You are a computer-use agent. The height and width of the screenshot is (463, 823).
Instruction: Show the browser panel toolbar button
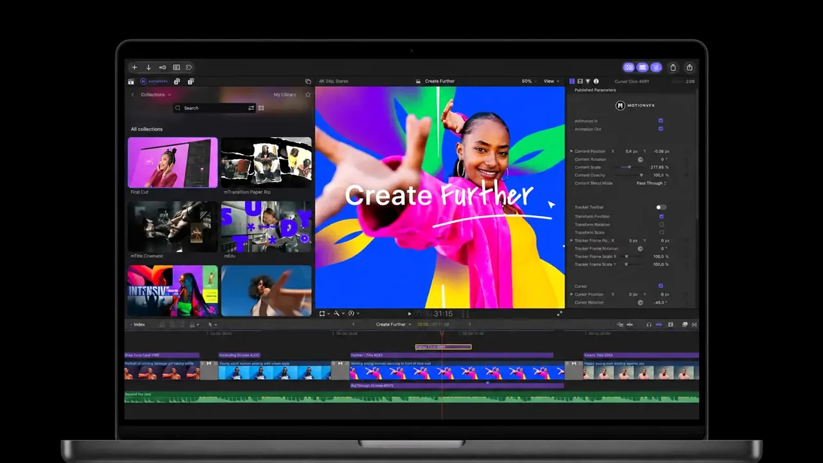(x=629, y=68)
